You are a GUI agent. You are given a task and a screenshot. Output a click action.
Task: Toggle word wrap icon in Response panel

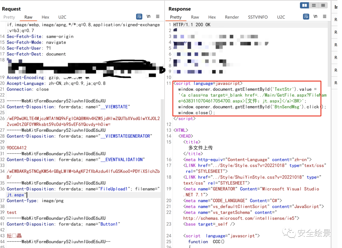click(x=306, y=16)
